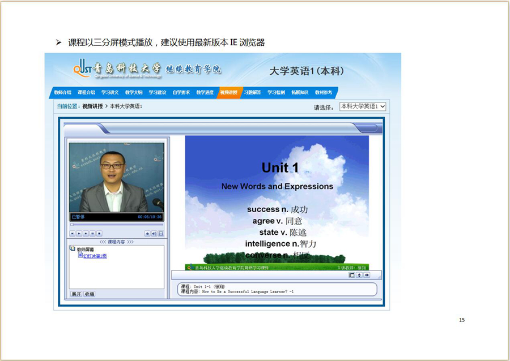Click the full-window icon below slide
This screenshot has height=361, width=510.
[x=352, y=275]
